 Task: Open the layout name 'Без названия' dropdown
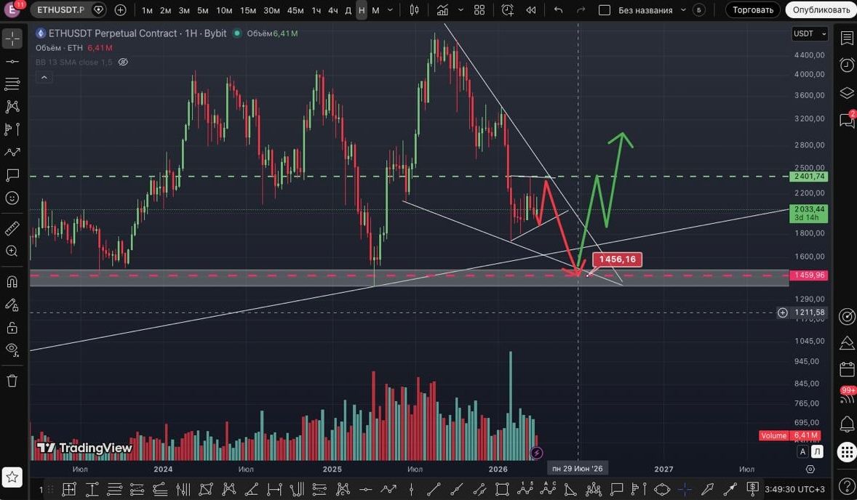[x=651, y=10]
